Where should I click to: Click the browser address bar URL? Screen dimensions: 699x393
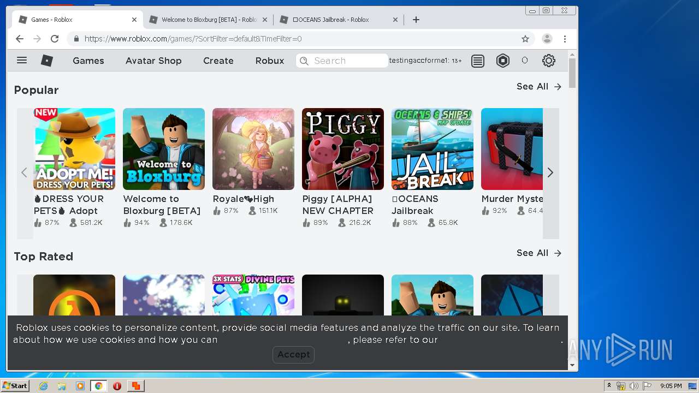193,39
